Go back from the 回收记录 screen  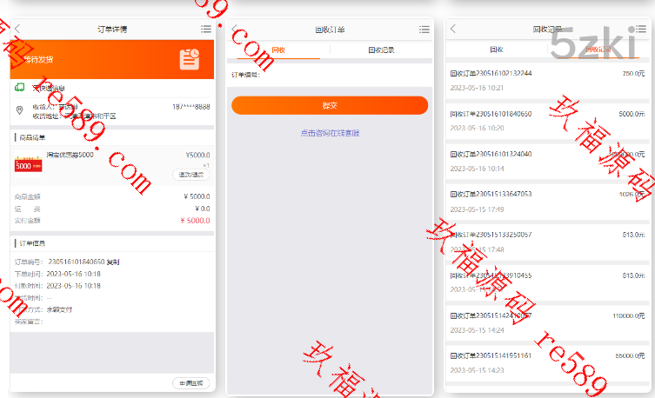[453, 29]
